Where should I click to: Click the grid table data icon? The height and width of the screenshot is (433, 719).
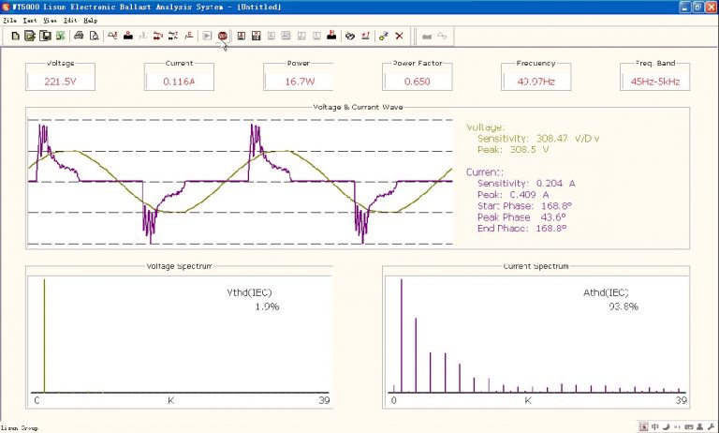tap(257, 36)
